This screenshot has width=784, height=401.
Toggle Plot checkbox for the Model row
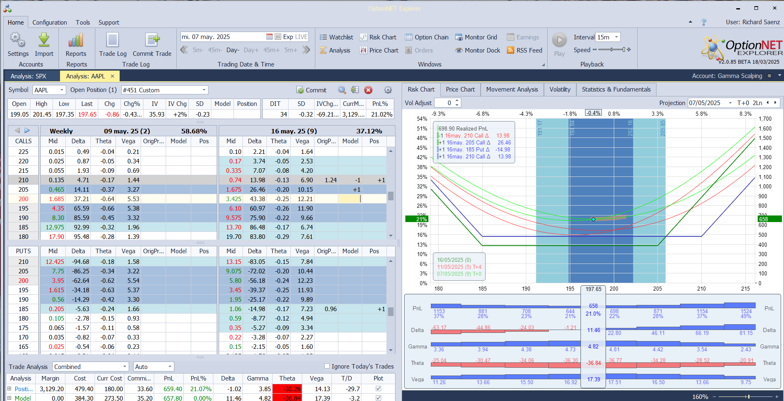tap(378, 398)
